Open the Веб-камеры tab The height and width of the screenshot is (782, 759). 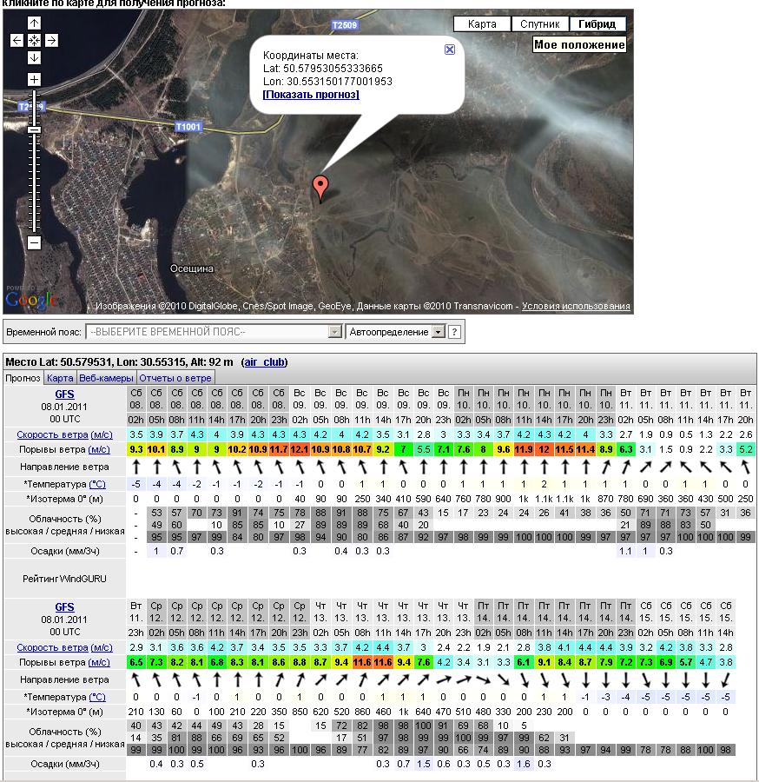pos(107,378)
